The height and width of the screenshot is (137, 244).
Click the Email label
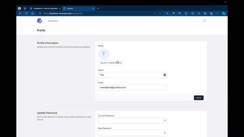(101, 83)
